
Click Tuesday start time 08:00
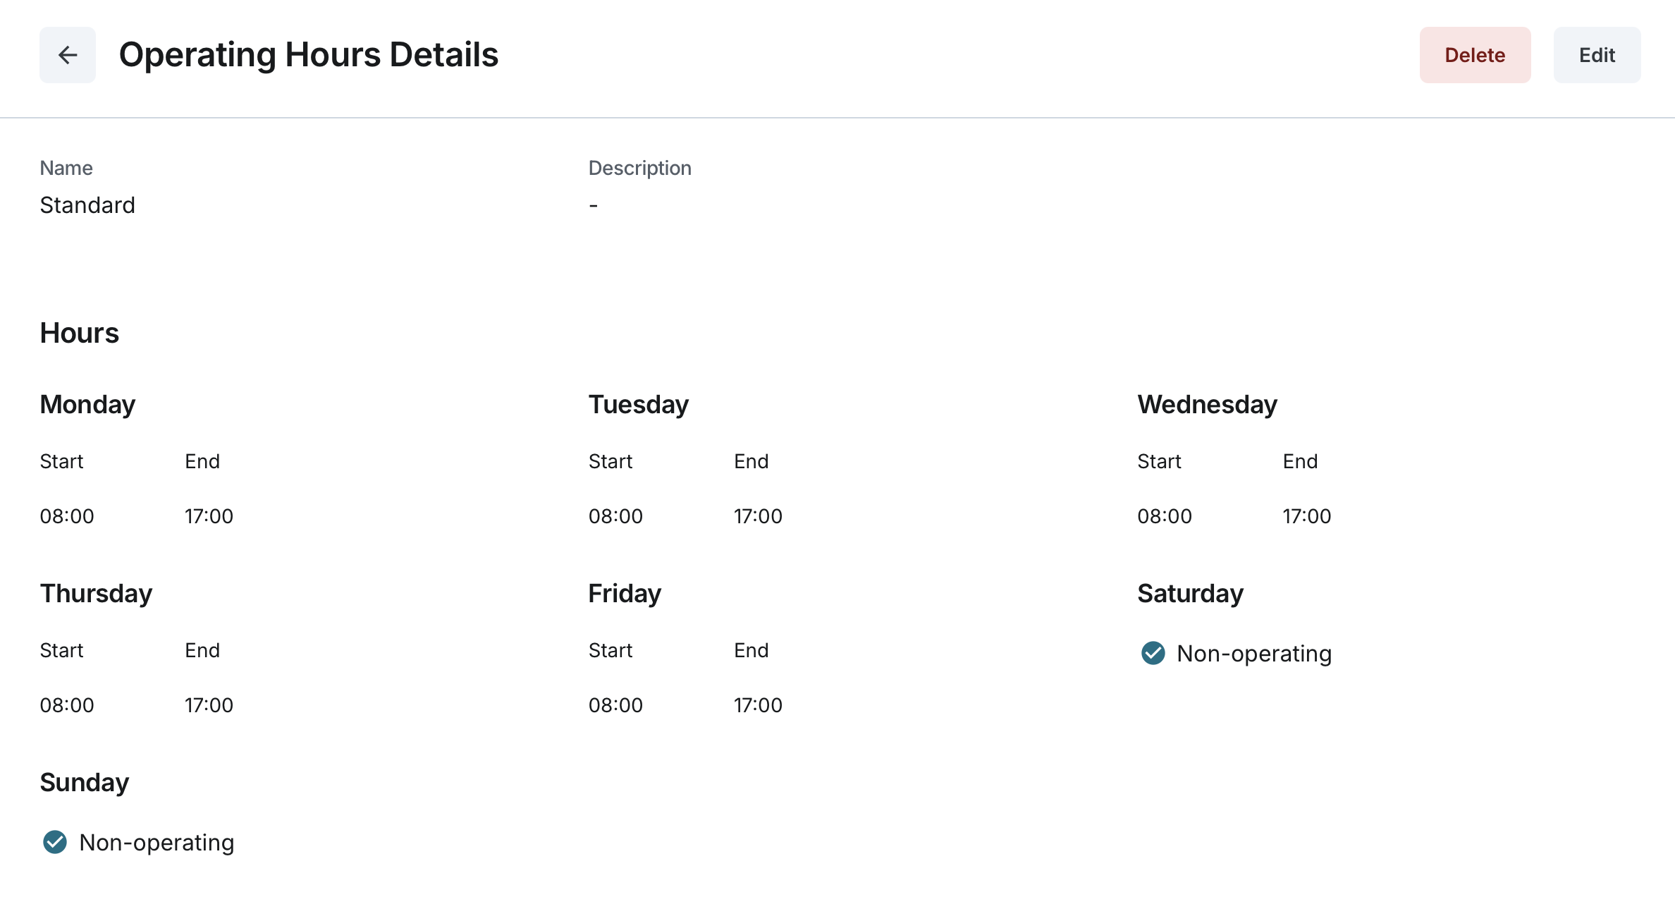(615, 516)
